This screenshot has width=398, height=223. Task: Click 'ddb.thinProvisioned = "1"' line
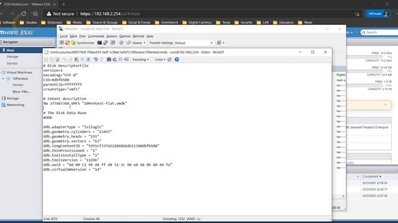pos(71,151)
